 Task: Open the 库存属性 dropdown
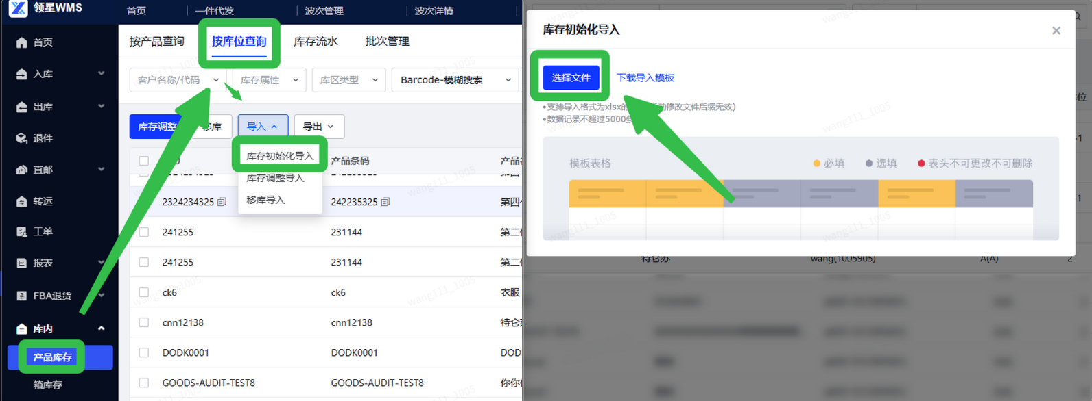[269, 80]
